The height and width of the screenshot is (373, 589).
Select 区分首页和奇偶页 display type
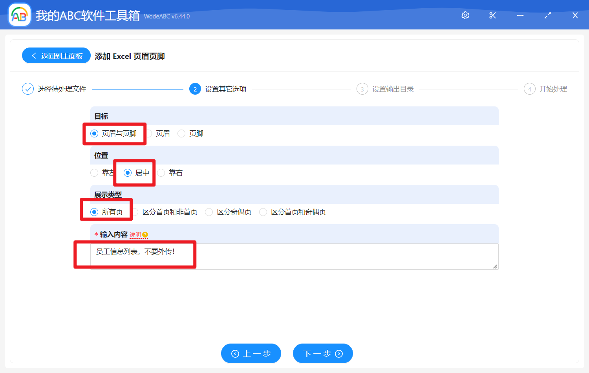(x=263, y=212)
